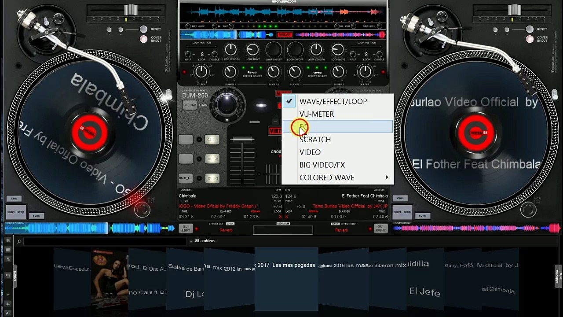Trigger the CUE-3 hot cue pad
Screen dimensions: 563x317
pos(212,178)
